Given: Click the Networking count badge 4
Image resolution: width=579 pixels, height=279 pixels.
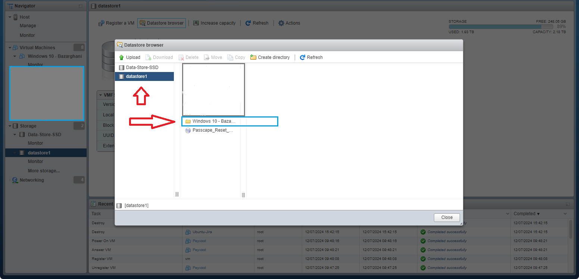Looking at the screenshot, I should point(79,180).
